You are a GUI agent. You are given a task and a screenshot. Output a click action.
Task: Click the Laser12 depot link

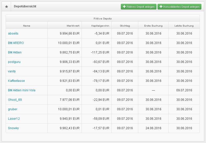(x=14, y=119)
